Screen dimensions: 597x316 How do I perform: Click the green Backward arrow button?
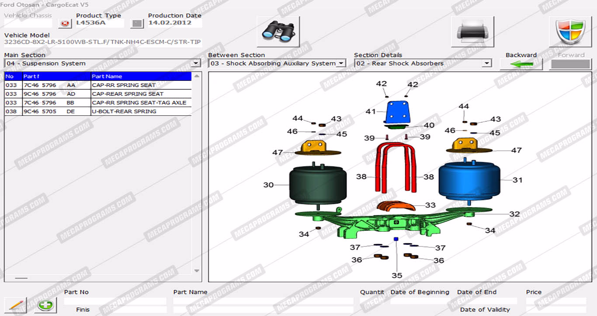click(521, 64)
